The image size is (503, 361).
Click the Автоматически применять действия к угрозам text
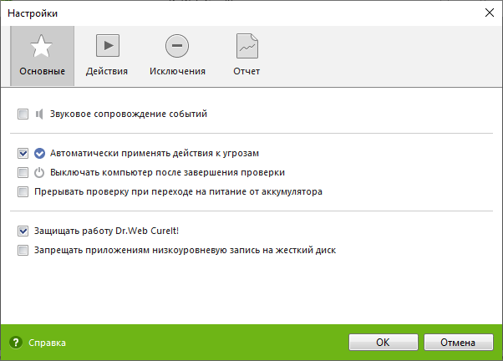(x=155, y=154)
